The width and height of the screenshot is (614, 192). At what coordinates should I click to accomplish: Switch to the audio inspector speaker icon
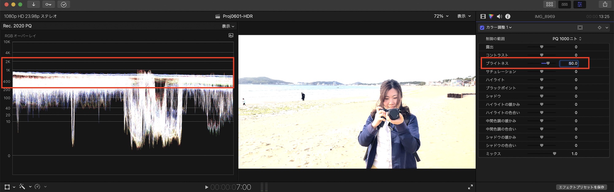(x=499, y=16)
